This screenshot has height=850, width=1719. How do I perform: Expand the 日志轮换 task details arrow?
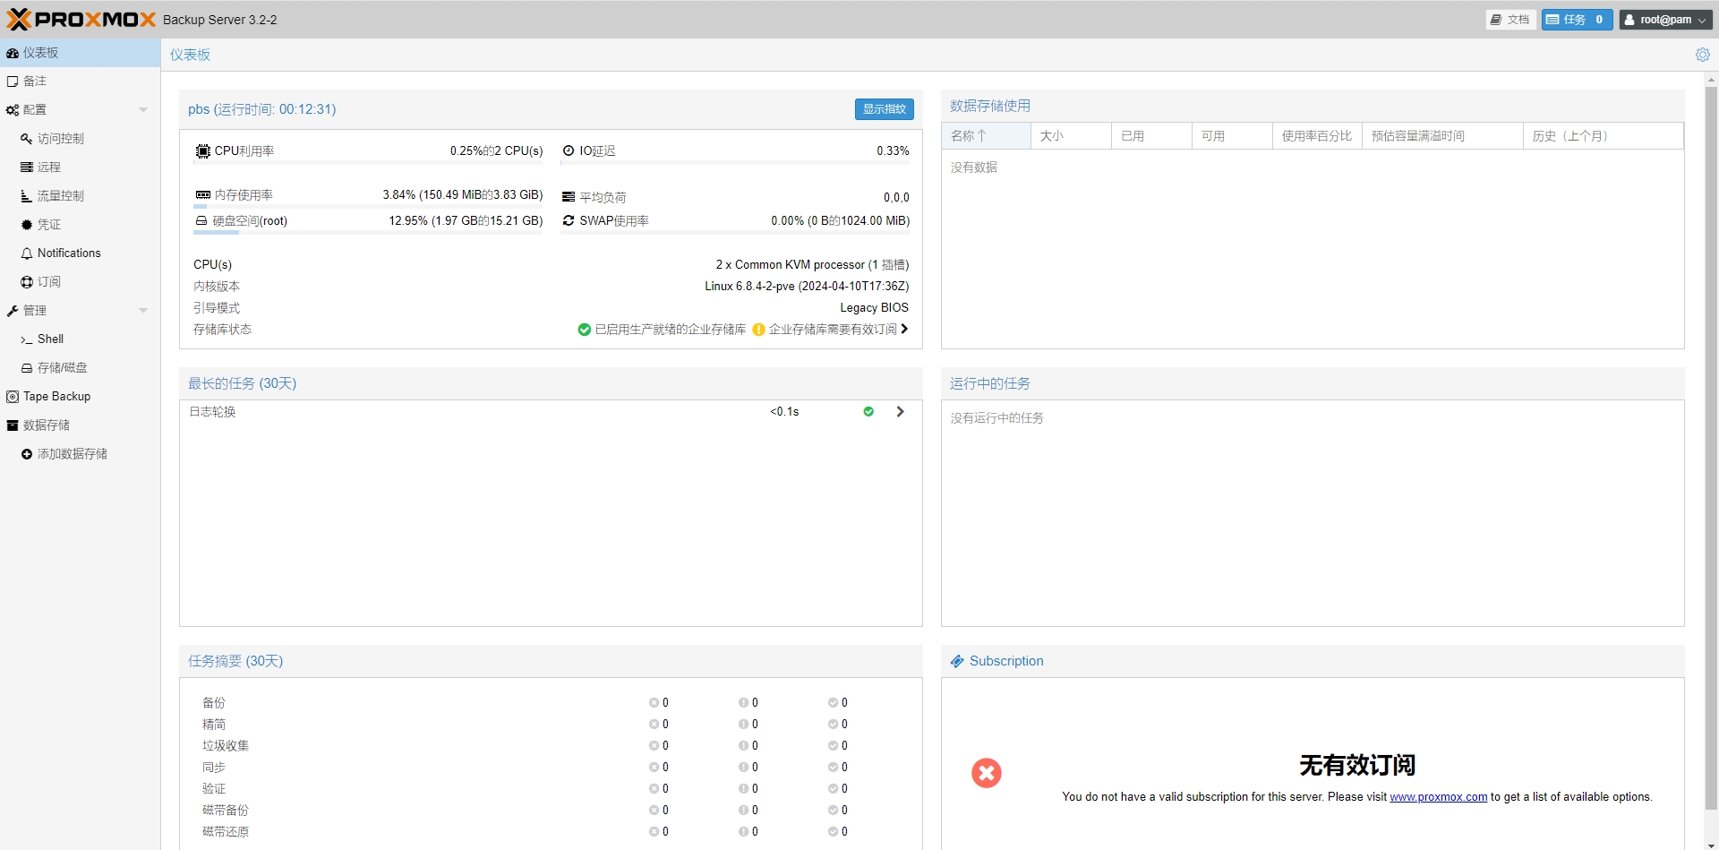point(900,412)
